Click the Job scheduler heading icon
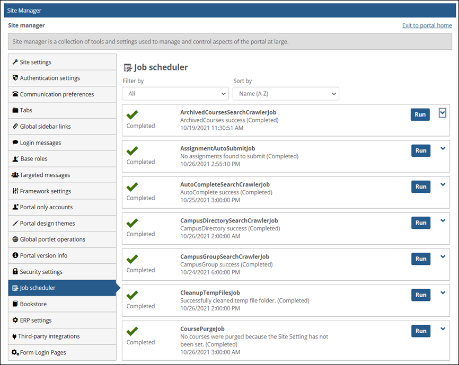The width and height of the screenshot is (459, 365). pyautogui.click(x=128, y=68)
